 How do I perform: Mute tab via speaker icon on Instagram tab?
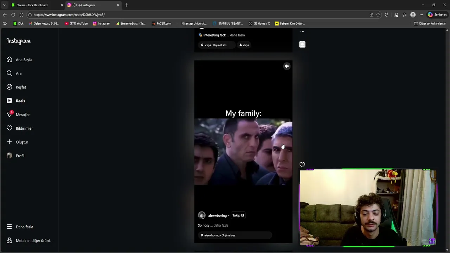click(x=75, y=5)
